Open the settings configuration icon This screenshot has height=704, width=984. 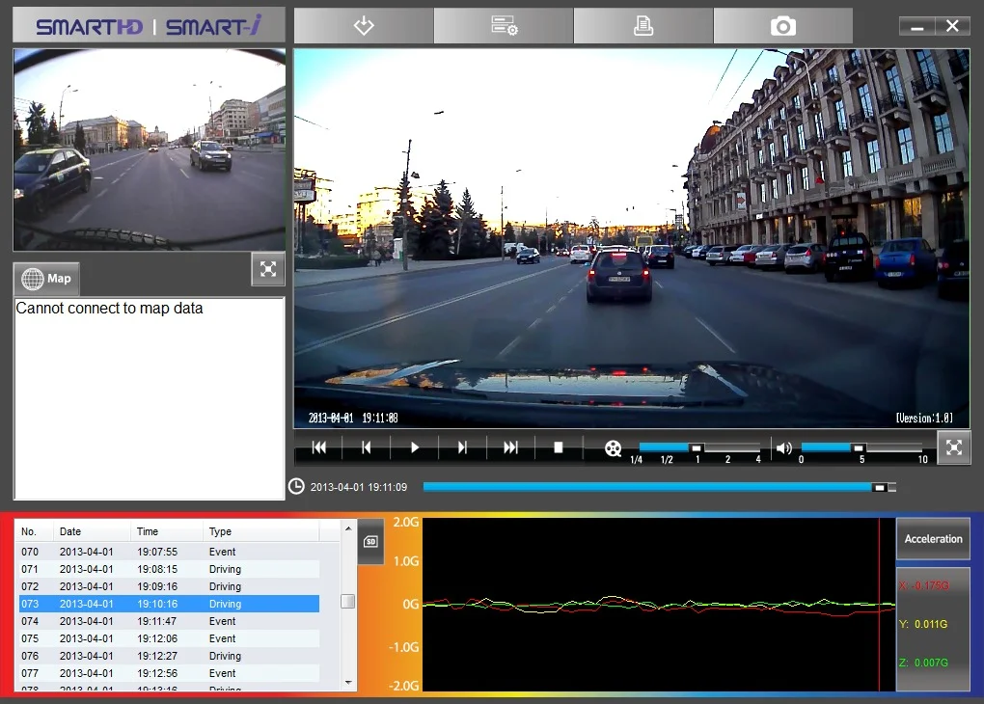pos(504,26)
